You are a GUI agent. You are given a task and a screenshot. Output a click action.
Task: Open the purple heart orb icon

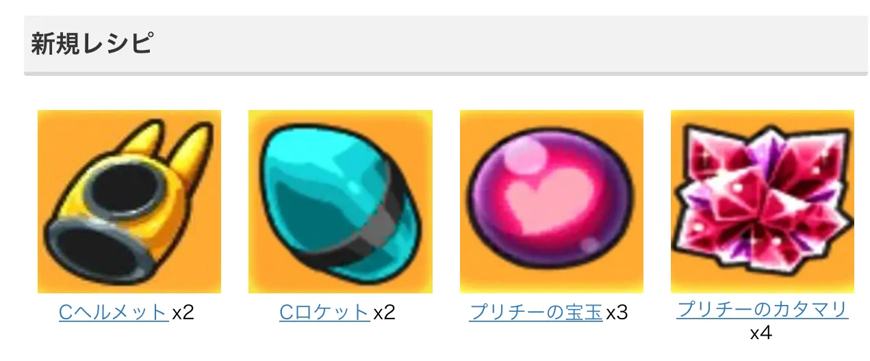pyautogui.click(x=552, y=202)
